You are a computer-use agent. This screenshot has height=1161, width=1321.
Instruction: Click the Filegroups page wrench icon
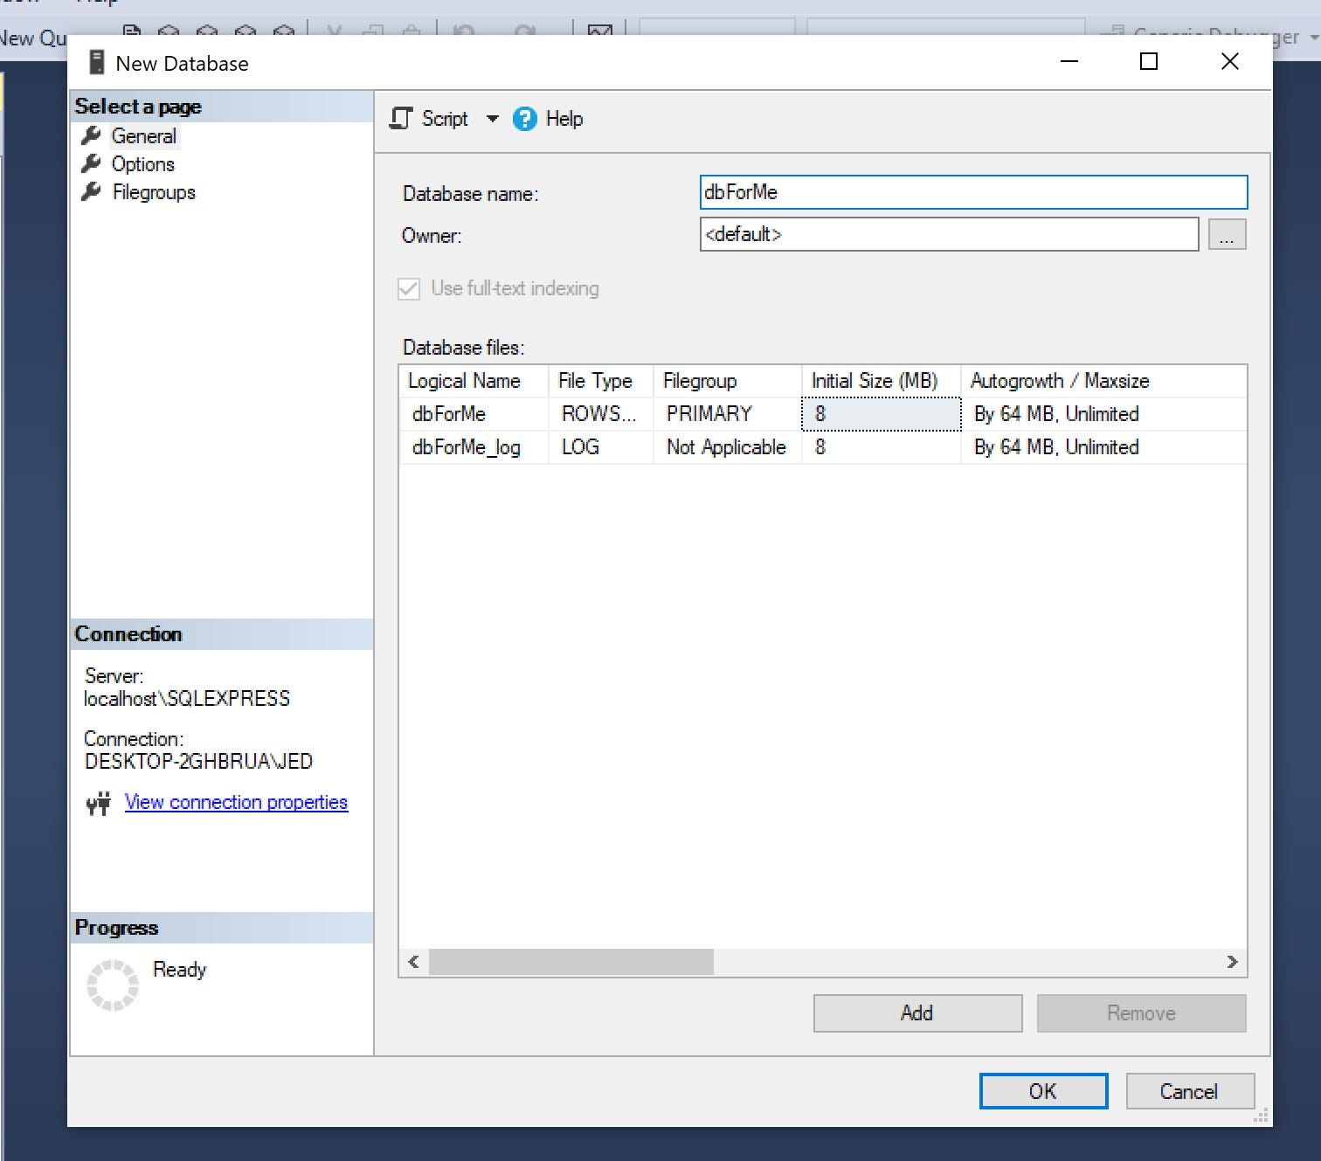pos(93,192)
